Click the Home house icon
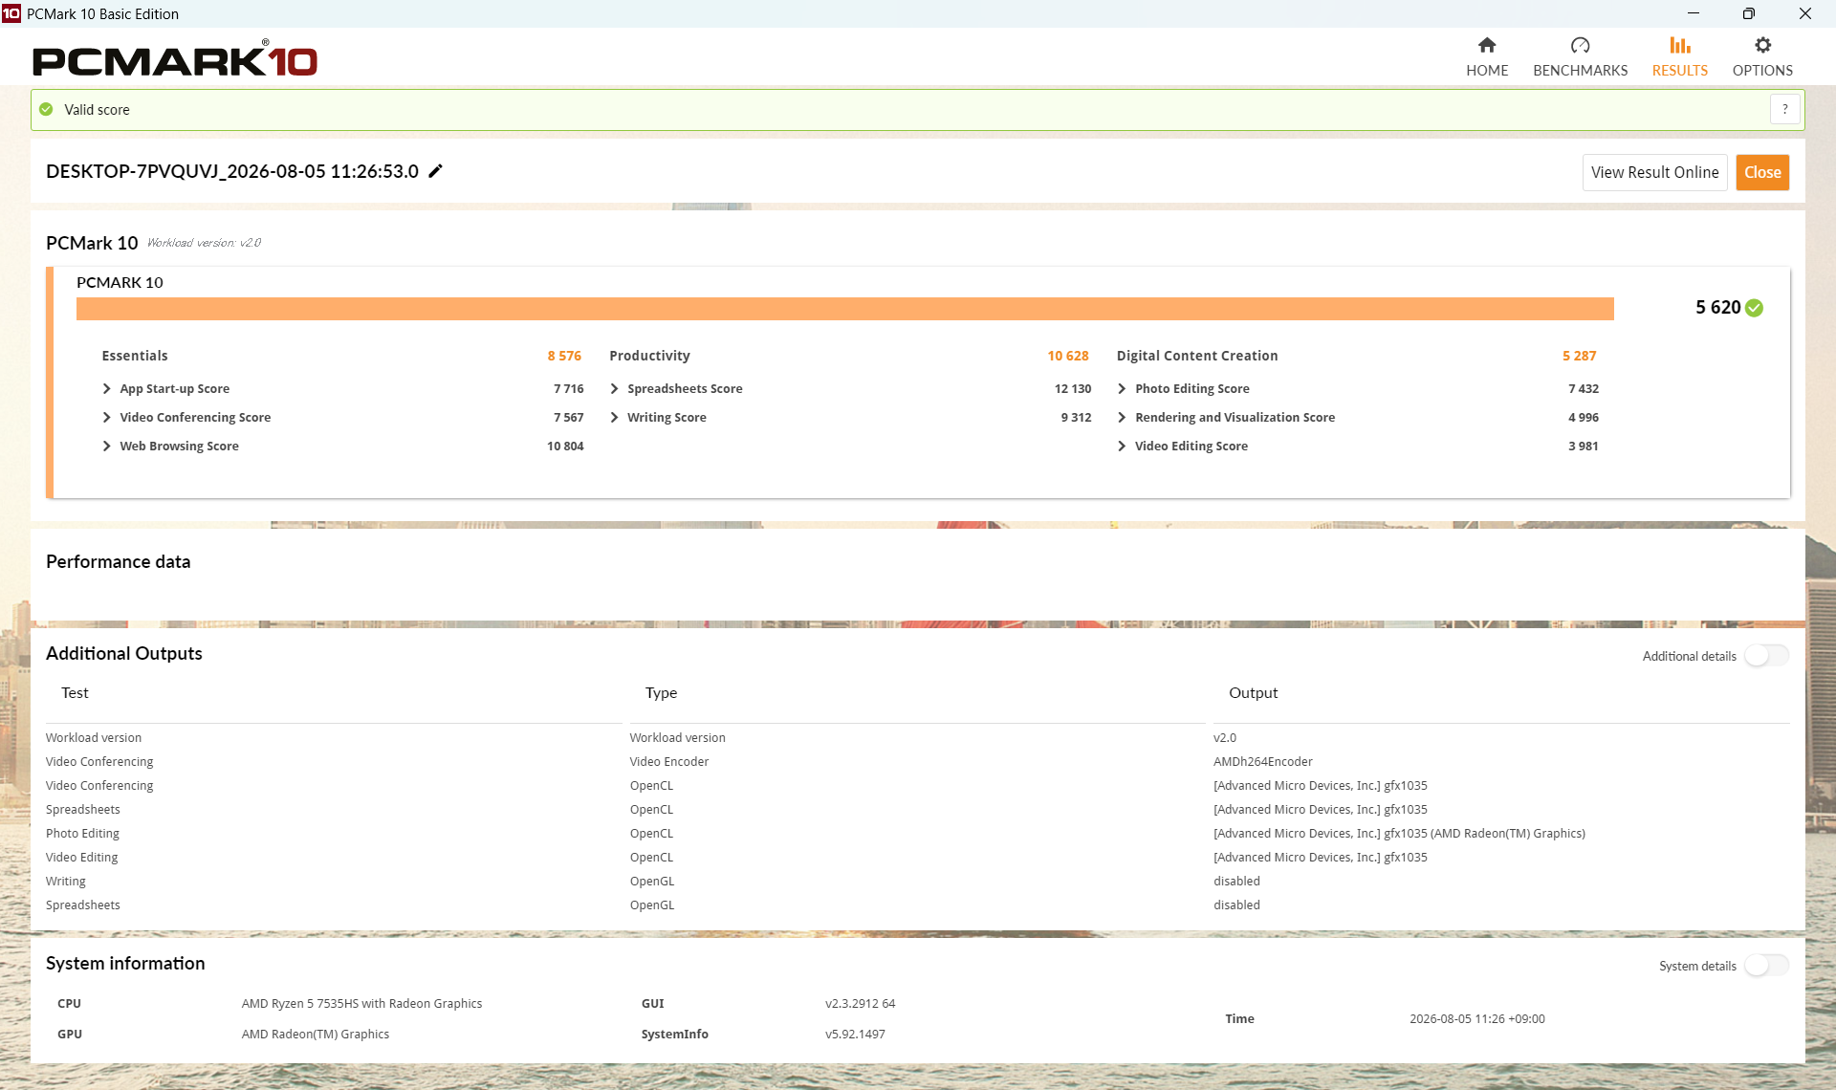 click(1487, 45)
